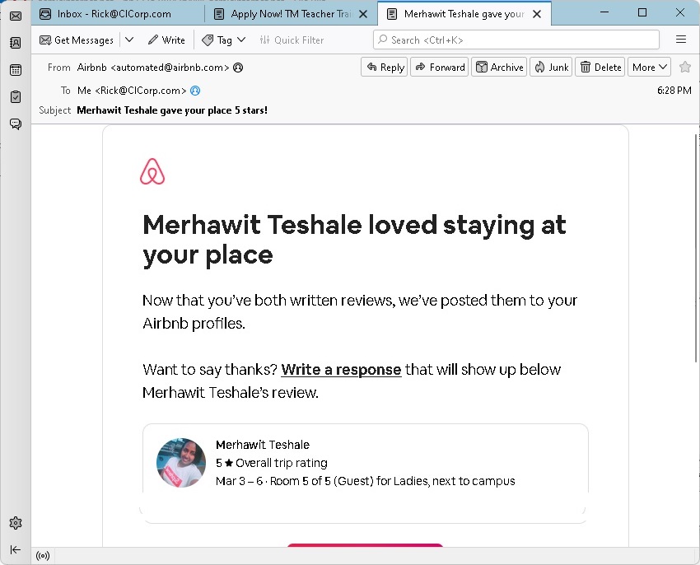The image size is (700, 565).
Task: Click the message pane vertical scrollbar
Action: click(x=696, y=249)
